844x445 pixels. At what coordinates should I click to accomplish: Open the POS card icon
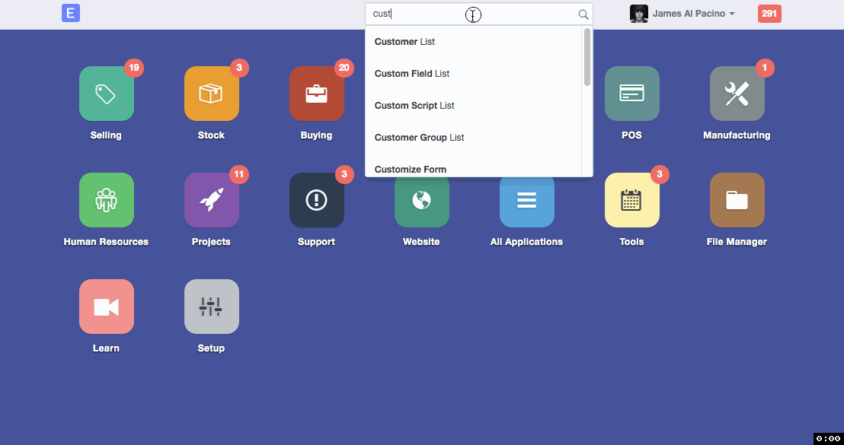click(632, 94)
